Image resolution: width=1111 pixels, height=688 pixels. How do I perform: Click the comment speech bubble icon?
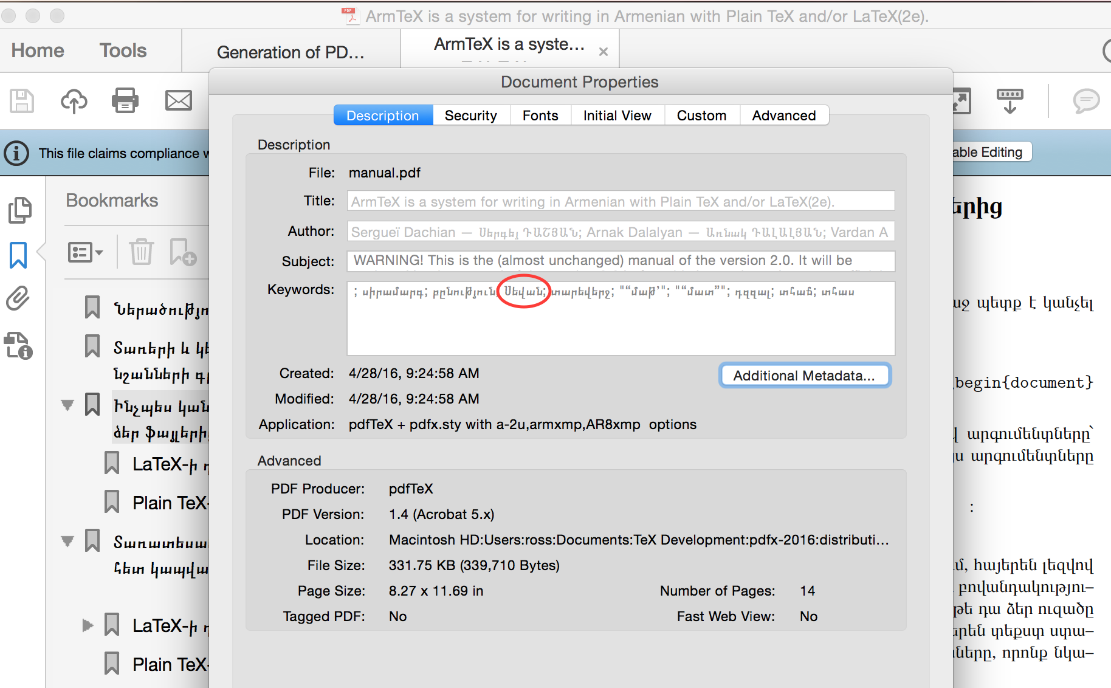tap(1085, 101)
